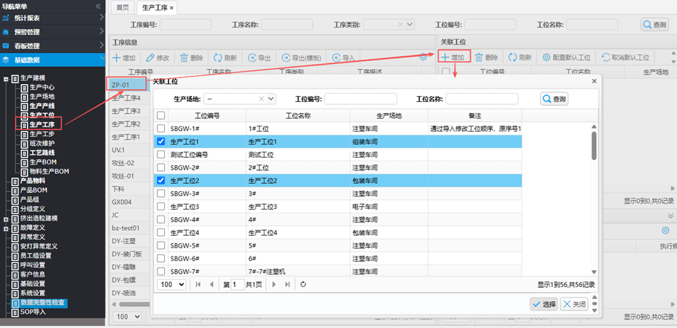Go to next page in dialog pager
677x328 pixels.
[x=273, y=284]
